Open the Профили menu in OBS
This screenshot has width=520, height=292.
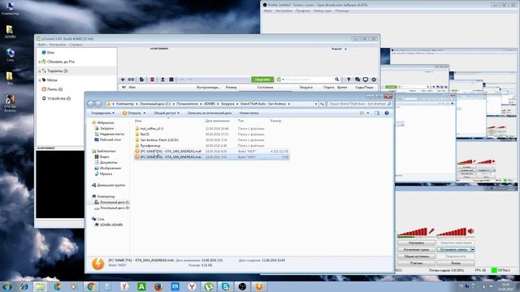[303, 11]
